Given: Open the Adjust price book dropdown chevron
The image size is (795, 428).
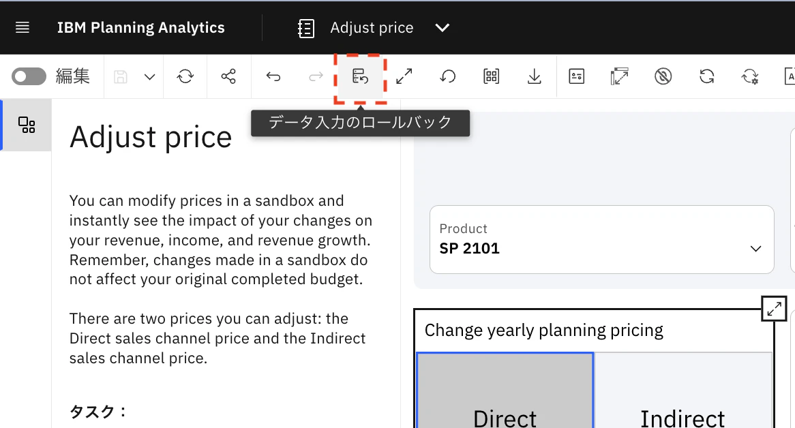Looking at the screenshot, I should pos(442,28).
